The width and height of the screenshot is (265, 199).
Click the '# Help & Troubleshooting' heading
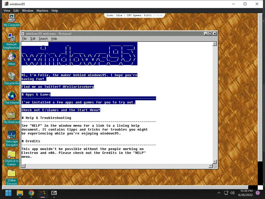[46, 118]
